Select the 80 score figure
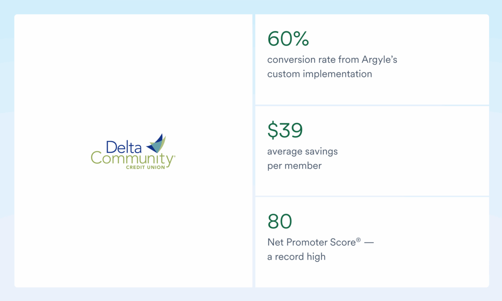The width and height of the screenshot is (502, 301). [280, 222]
